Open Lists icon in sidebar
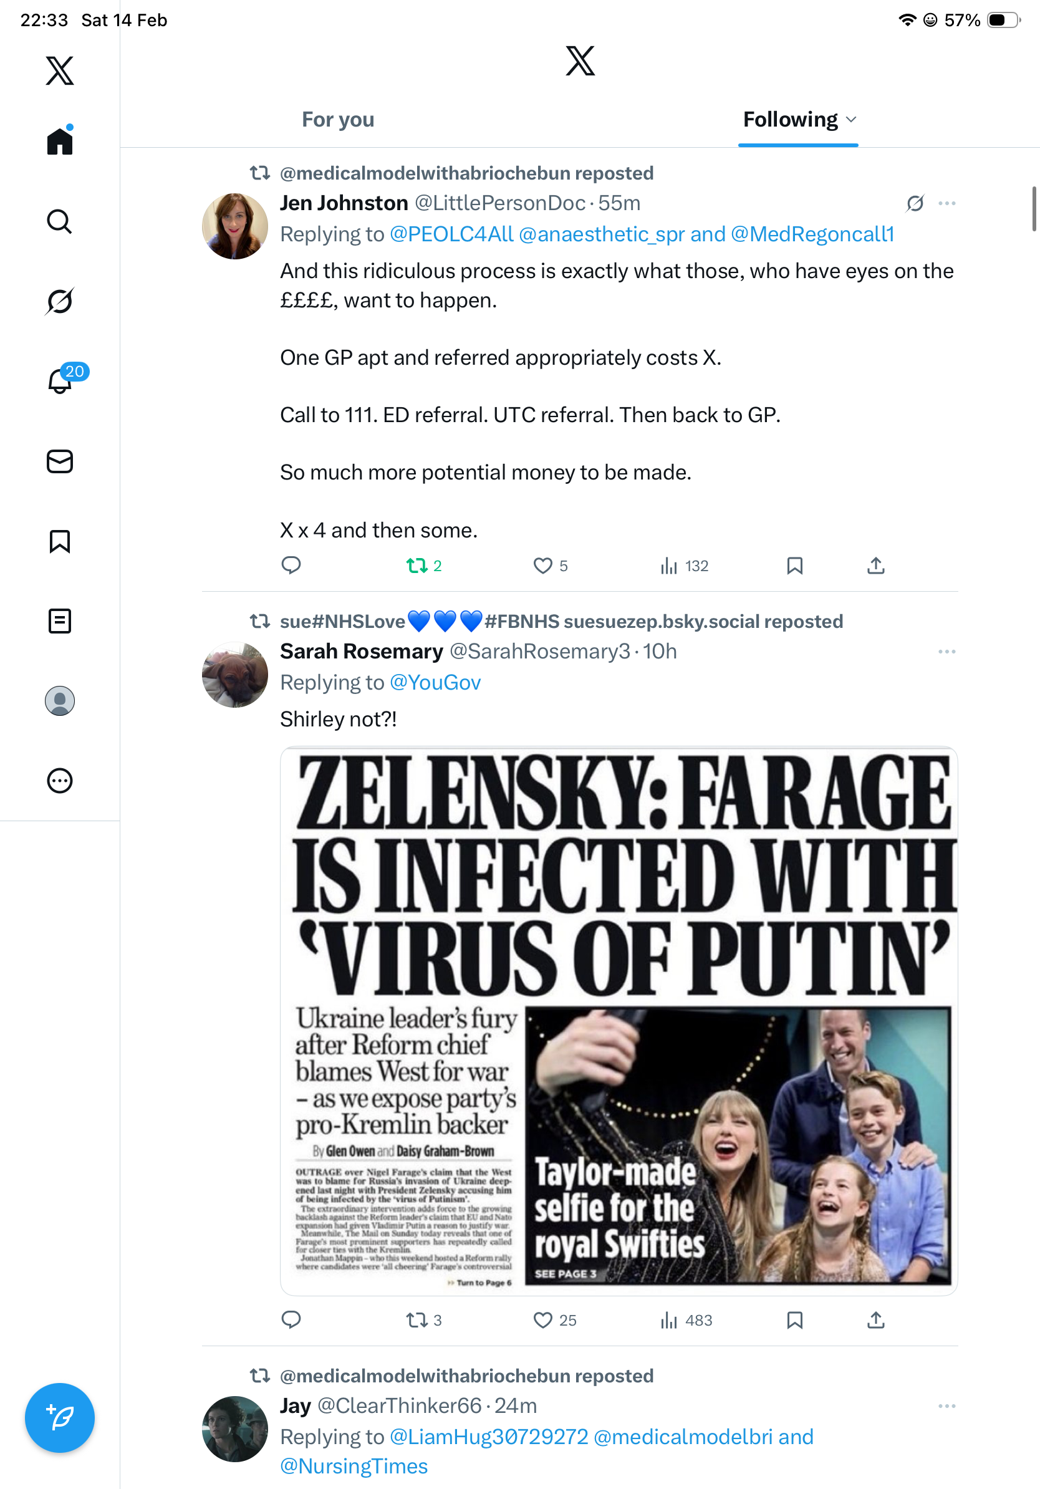This screenshot has width=1040, height=1489. point(60,621)
